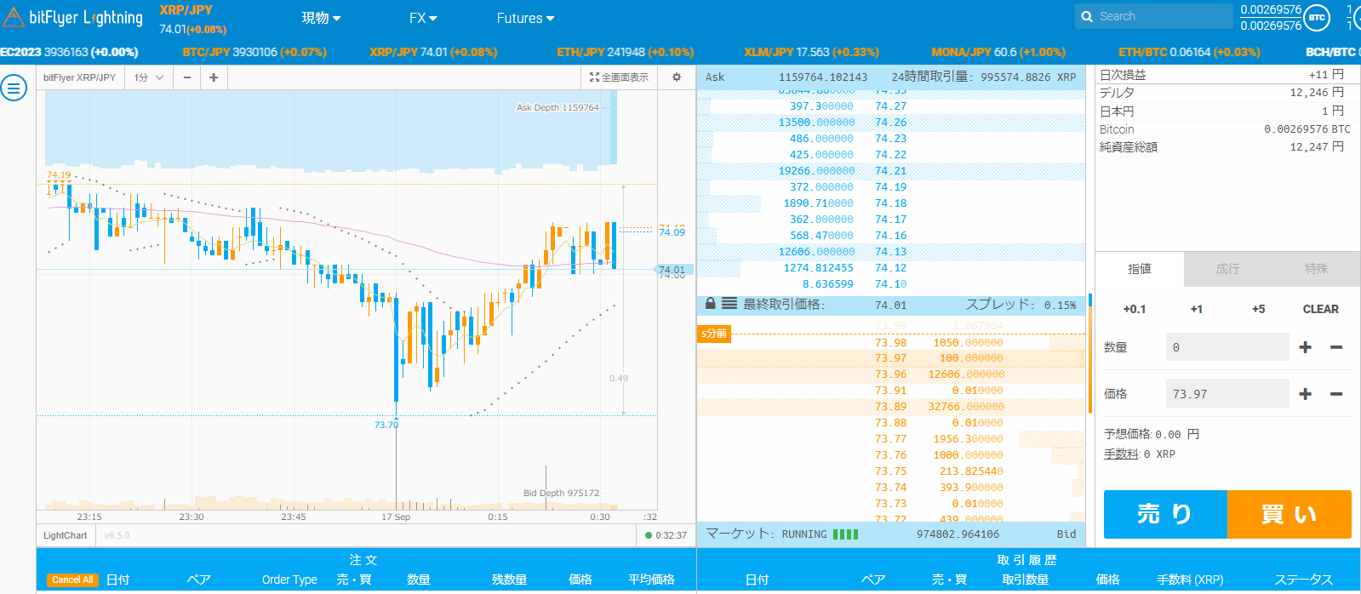Screen dimensions: 1361x594
Task: Click bitFlyer XRP/JPY chart label
Action: coord(79,77)
